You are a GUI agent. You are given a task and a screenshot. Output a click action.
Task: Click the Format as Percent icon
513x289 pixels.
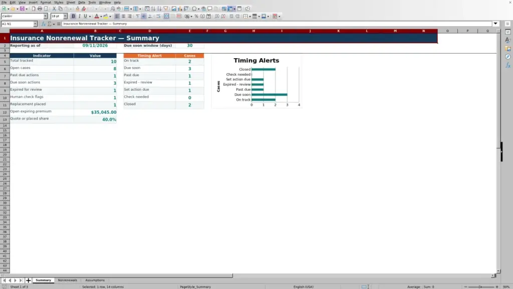(196, 16)
